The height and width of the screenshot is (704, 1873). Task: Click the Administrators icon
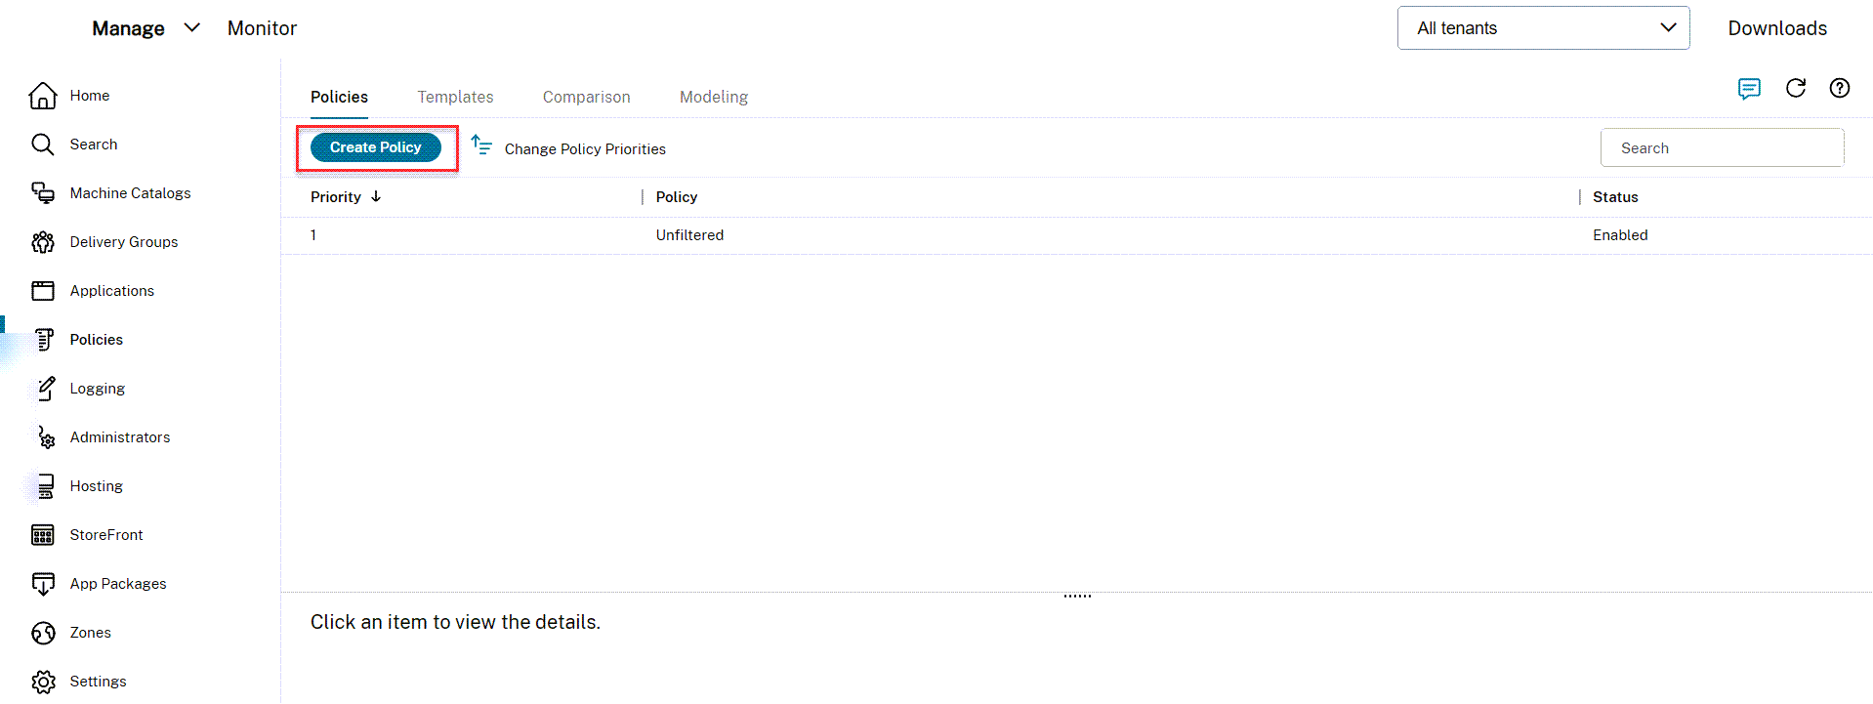pos(45,437)
